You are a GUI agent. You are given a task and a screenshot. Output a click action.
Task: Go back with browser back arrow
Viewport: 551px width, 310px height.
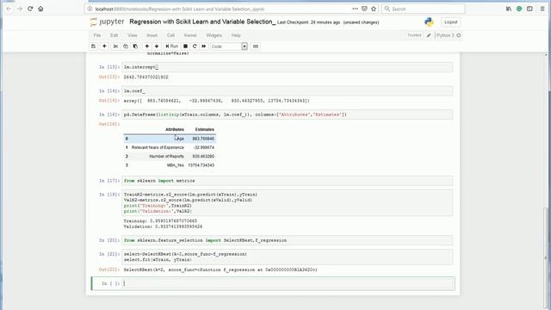pyautogui.click(x=9, y=9)
